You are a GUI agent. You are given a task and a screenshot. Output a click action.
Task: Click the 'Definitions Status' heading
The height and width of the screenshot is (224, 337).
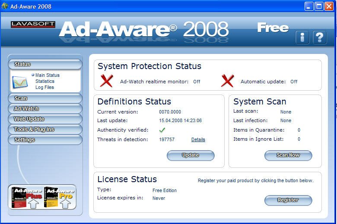[134, 101]
